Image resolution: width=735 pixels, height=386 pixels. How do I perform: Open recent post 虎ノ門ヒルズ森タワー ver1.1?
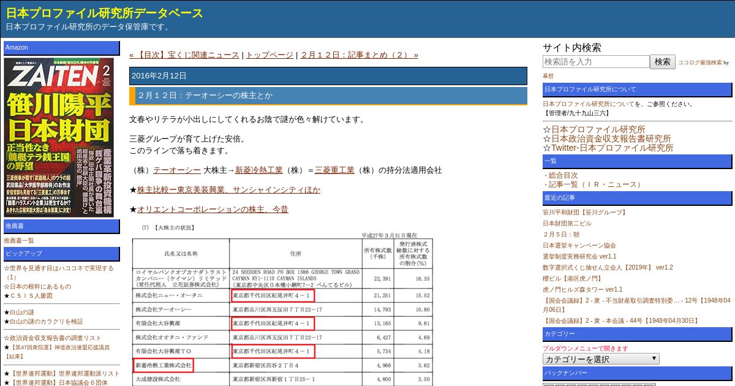point(582,290)
